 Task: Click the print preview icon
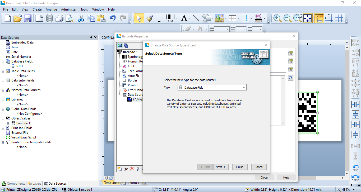69,18
